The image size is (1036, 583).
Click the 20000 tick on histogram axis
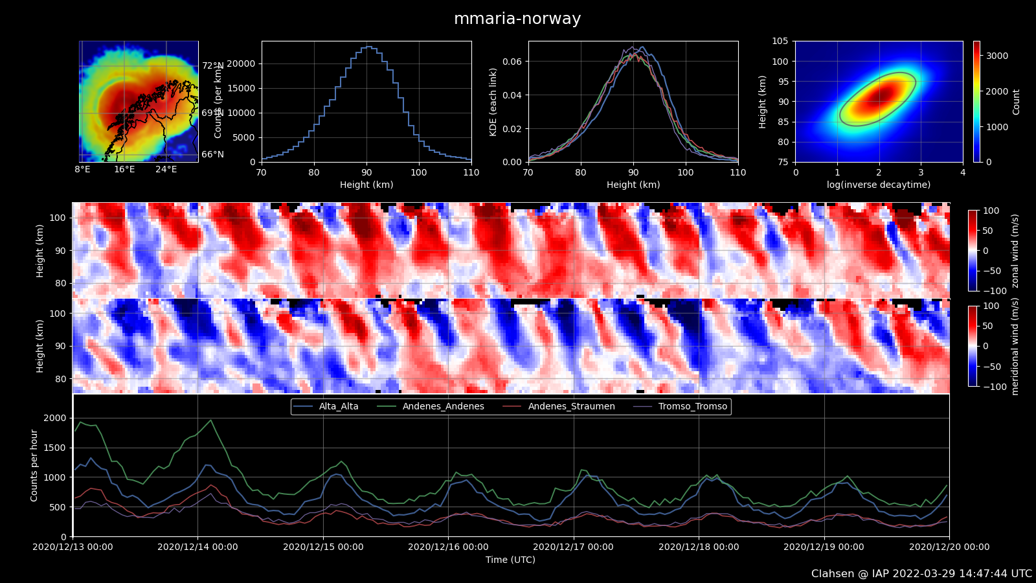click(x=242, y=63)
